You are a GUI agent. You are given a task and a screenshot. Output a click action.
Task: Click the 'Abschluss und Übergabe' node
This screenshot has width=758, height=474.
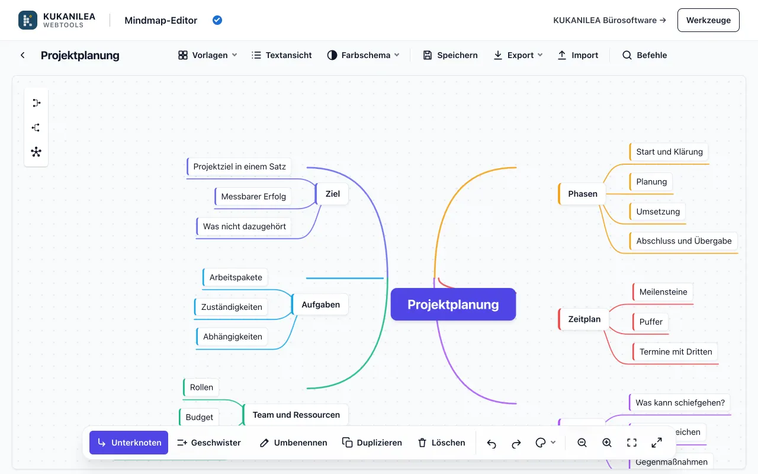coord(683,241)
